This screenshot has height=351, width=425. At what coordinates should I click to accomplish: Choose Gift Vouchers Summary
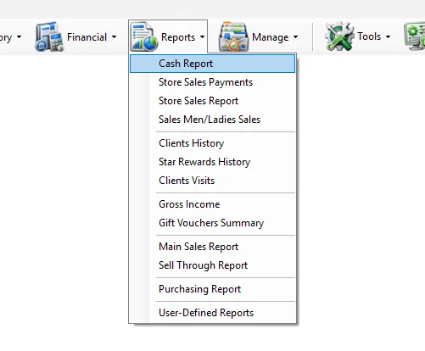(x=212, y=223)
